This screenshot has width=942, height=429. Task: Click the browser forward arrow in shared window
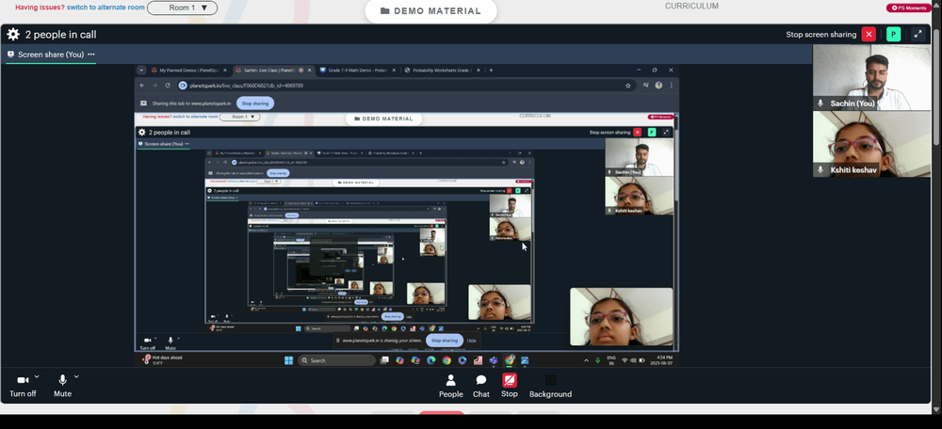coord(155,86)
